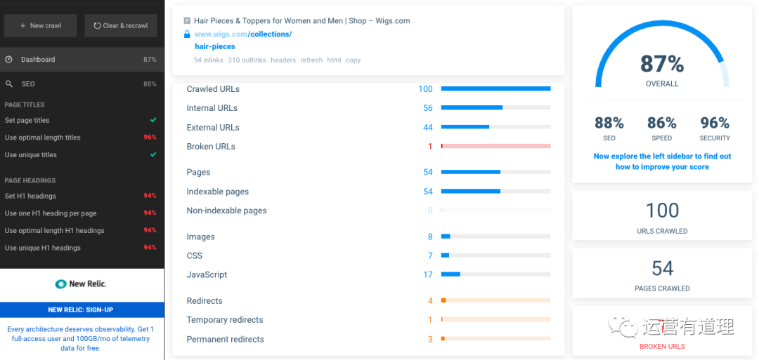Click the green check beside Set page titles
Image resolution: width=759 pixels, height=360 pixels.
(153, 121)
